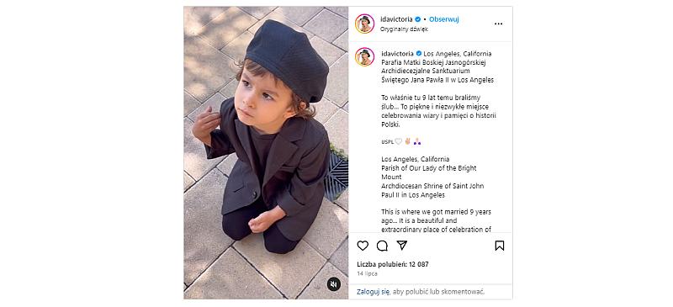Unmute the video using the speaker icon
The image size is (673, 307).
click(x=333, y=284)
